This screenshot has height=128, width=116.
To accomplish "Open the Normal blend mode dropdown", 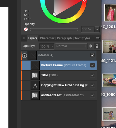I will click(71, 46).
